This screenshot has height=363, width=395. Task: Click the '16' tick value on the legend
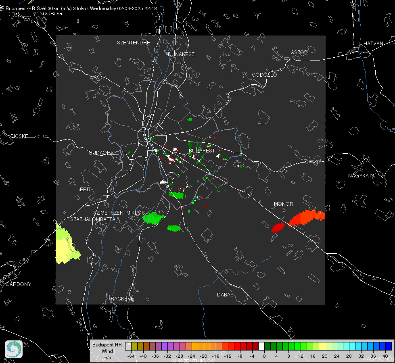[x=313, y=356]
